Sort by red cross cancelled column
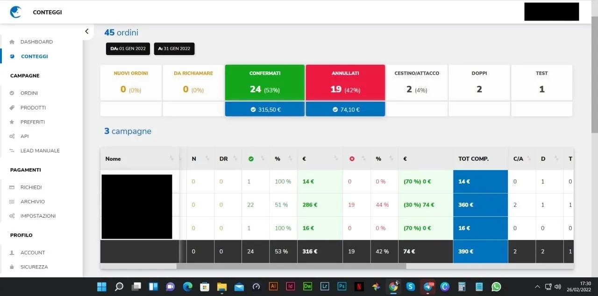Image resolution: width=598 pixels, height=296 pixels. [356, 159]
